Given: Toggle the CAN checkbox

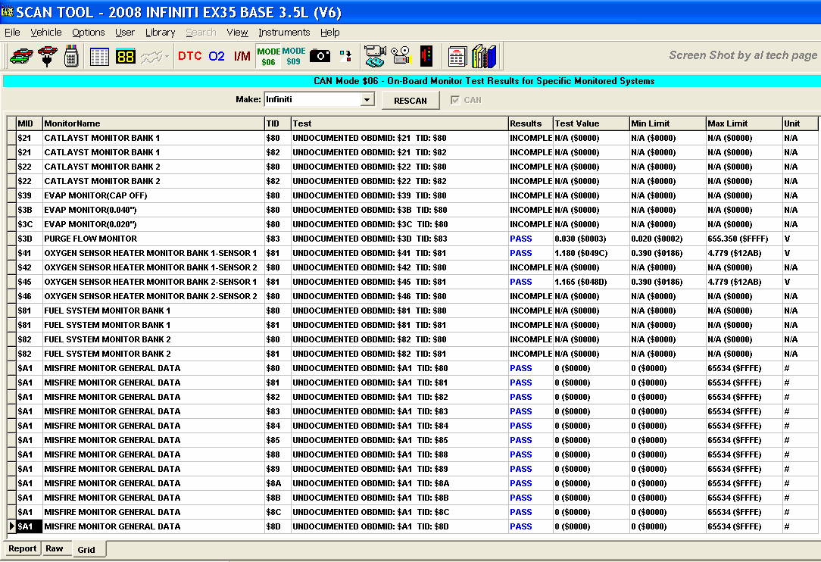Looking at the screenshot, I should click(x=455, y=100).
